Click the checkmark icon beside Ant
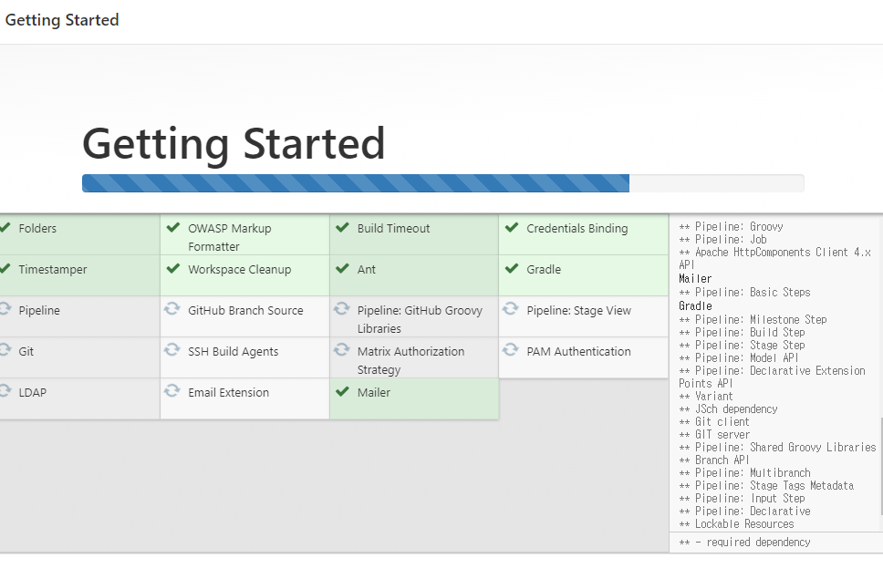 click(x=342, y=268)
